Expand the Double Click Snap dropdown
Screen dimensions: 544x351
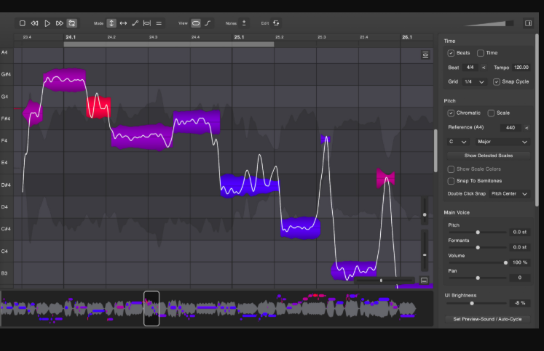click(510, 194)
